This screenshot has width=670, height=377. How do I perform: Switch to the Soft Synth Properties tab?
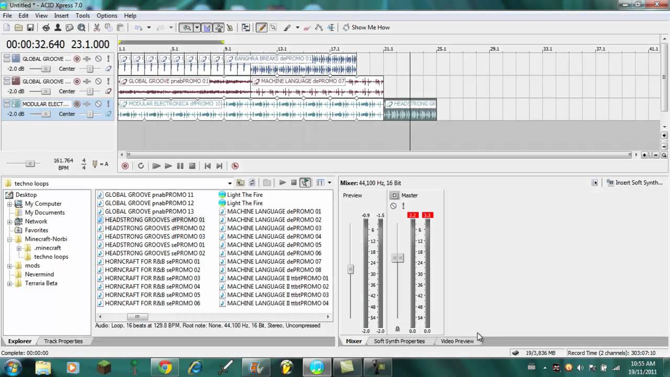coord(399,341)
